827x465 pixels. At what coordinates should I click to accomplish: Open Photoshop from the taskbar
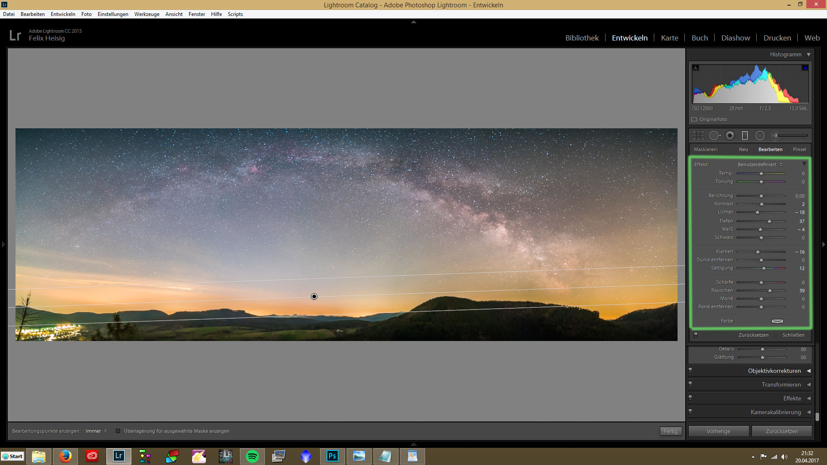[x=333, y=456]
